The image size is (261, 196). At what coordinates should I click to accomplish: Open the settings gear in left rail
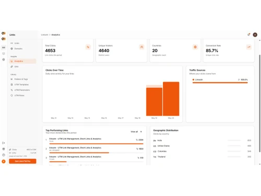pyautogui.click(x=4, y=60)
